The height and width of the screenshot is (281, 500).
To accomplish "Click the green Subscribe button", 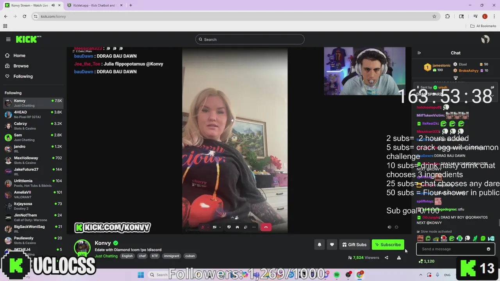I will (x=388, y=245).
